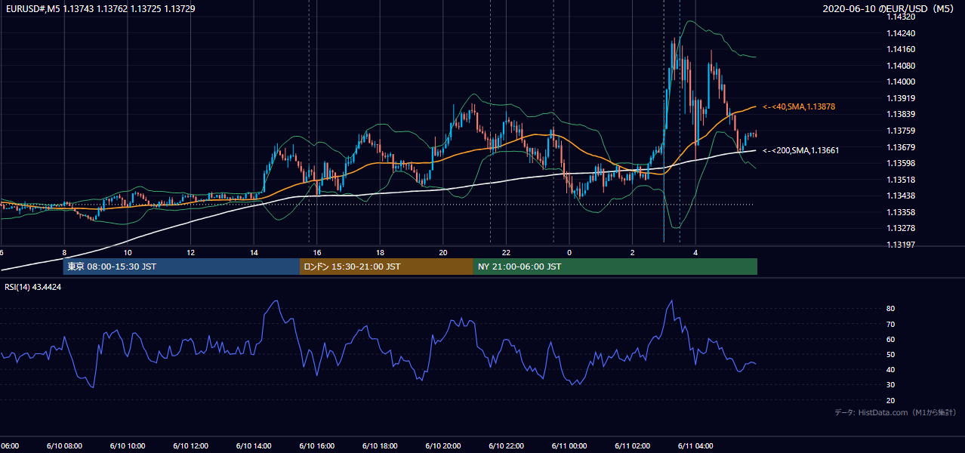Viewport: 965px width, 453px height.
Task: Click price axis value 1.13679
Action: coord(900,147)
